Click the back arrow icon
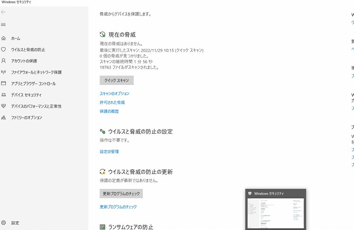This screenshot has height=230, width=354. (x=3, y=12)
